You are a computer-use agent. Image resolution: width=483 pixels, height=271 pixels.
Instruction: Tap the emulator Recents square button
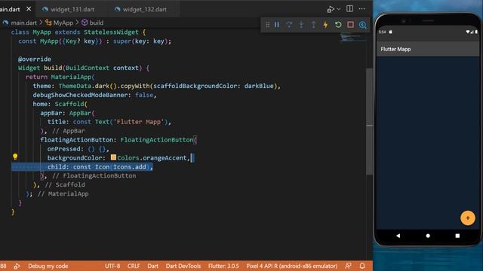coord(457,236)
